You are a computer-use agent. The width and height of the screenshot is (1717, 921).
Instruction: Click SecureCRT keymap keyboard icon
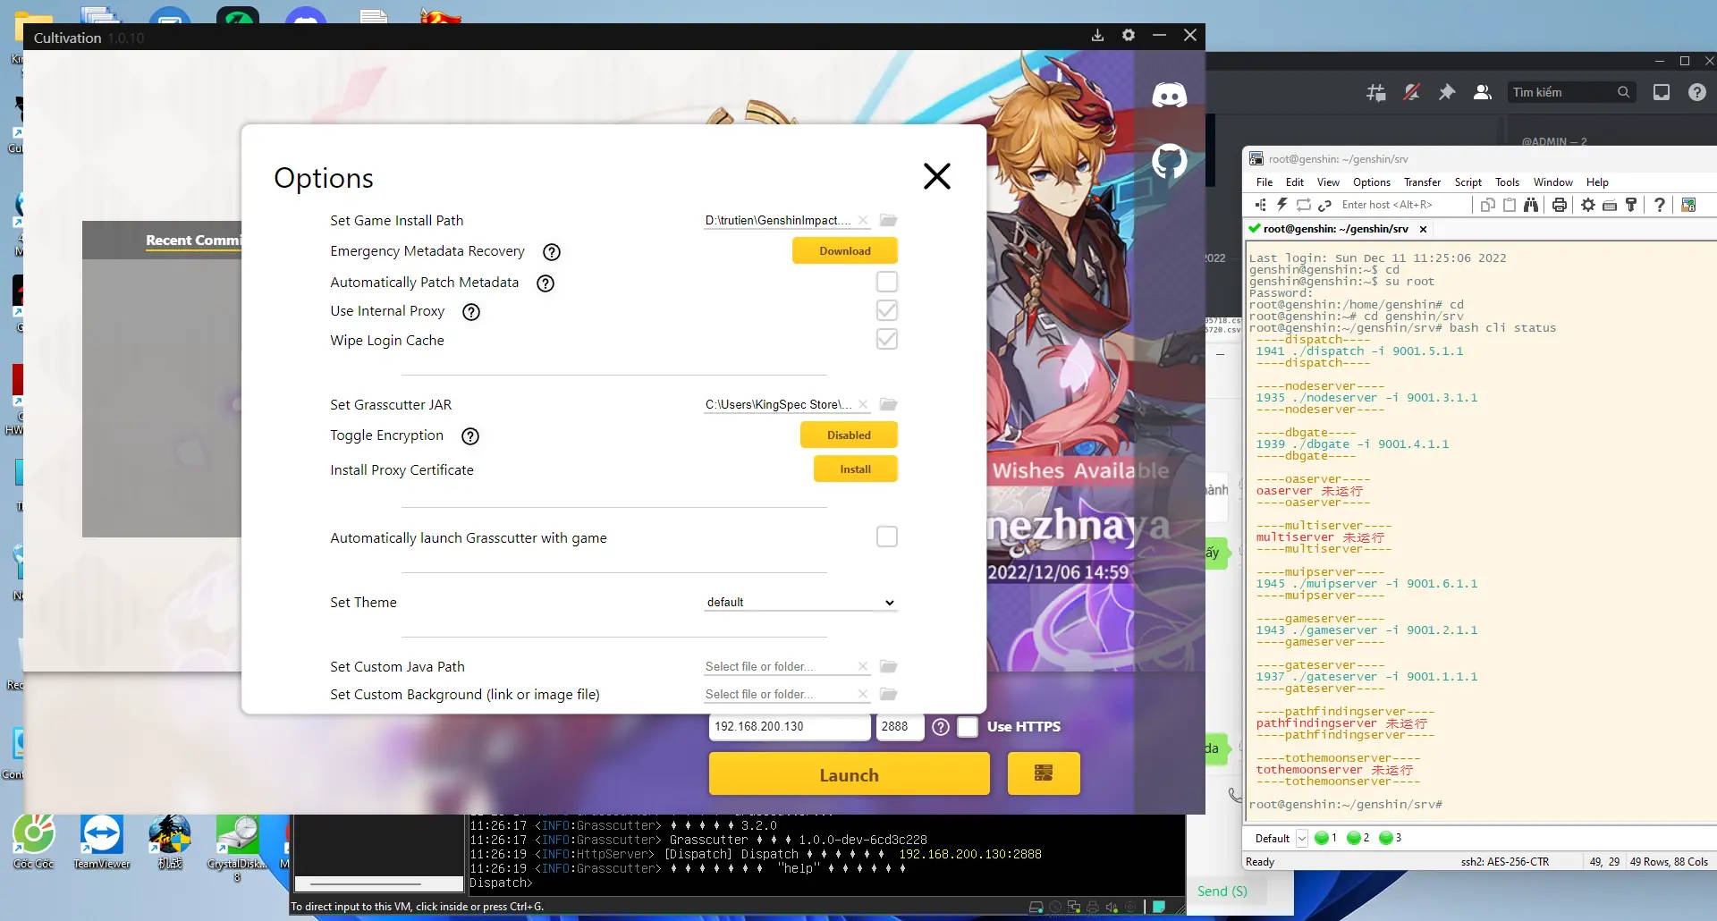[x=1610, y=205]
